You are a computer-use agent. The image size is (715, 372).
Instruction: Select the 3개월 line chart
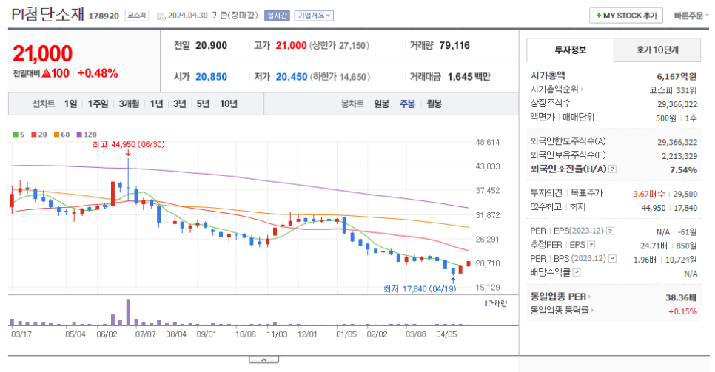coord(129,104)
